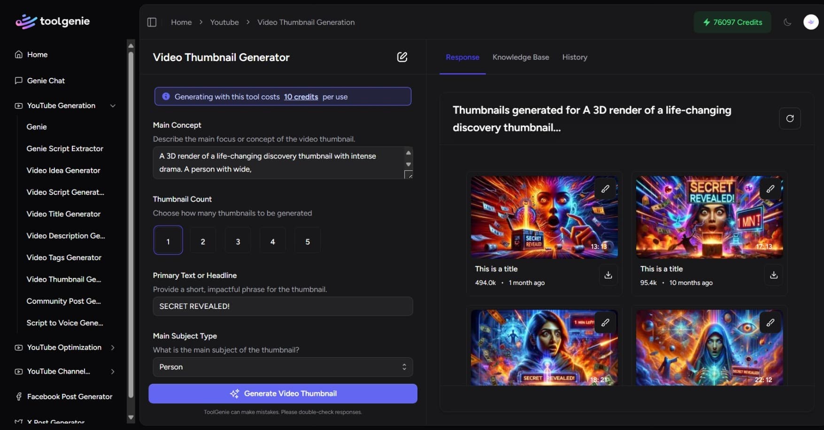
Task: Go to Youtube breadcrumb
Action: 224,22
